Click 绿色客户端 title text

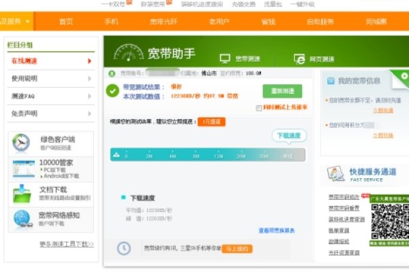coord(58,140)
